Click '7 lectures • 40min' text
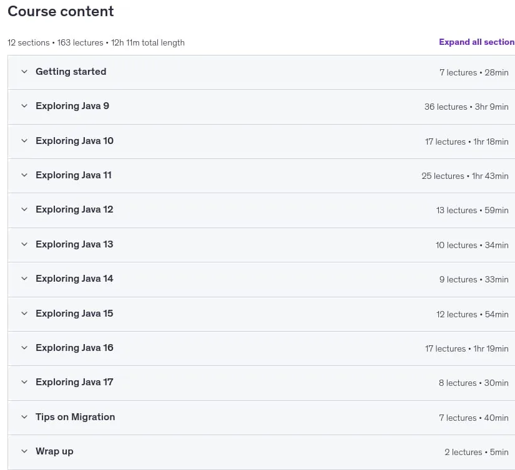515x470 pixels. pyautogui.click(x=474, y=418)
